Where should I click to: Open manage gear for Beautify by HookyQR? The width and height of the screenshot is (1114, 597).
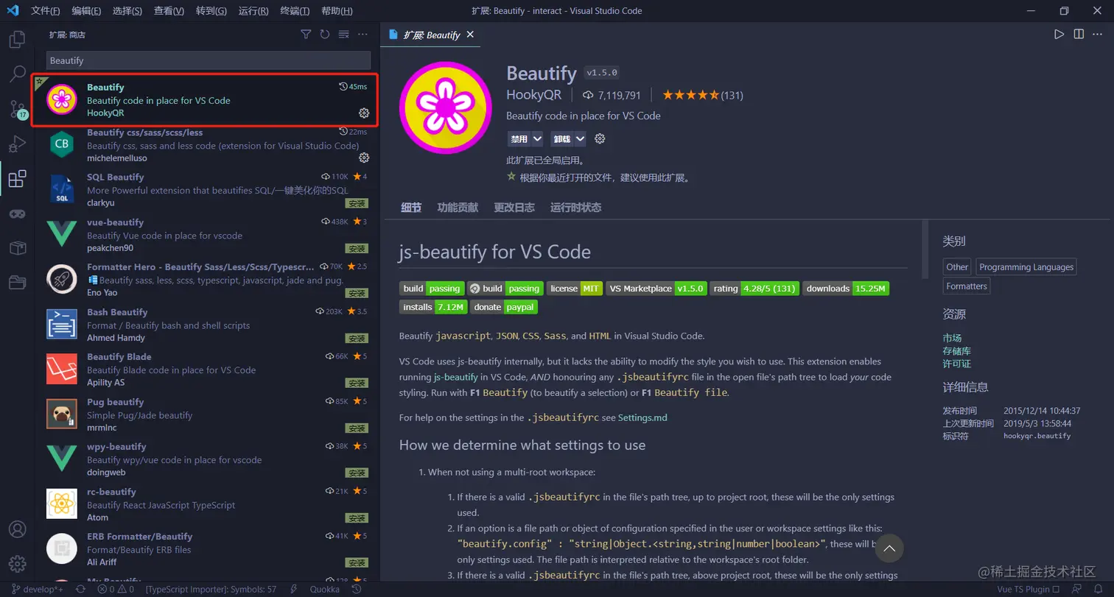pos(363,113)
